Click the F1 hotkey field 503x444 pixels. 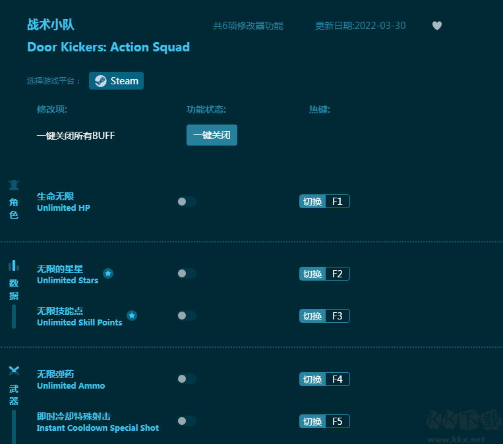(x=337, y=202)
